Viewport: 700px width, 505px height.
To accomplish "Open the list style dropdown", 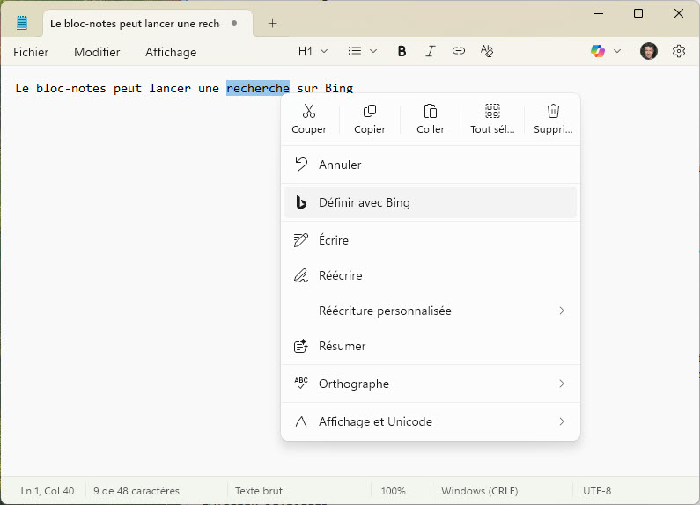I will [362, 51].
